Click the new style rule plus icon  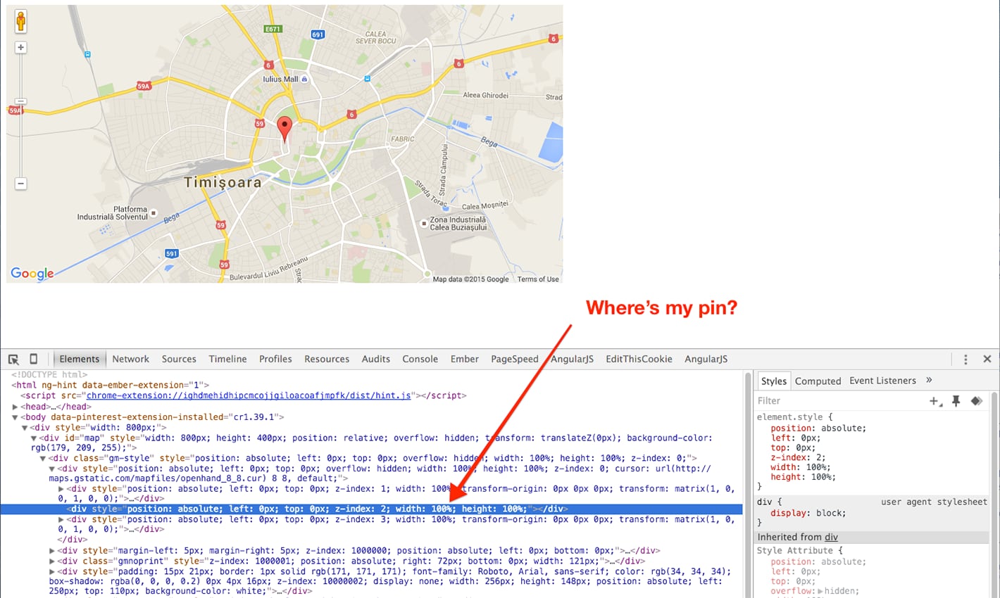point(935,401)
